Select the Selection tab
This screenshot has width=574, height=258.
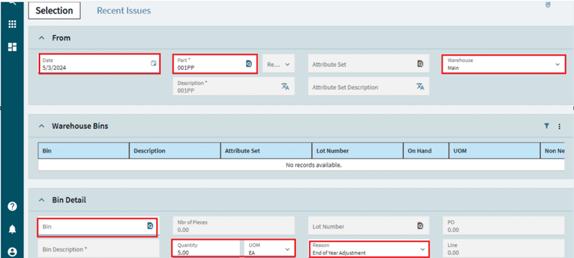(x=54, y=11)
